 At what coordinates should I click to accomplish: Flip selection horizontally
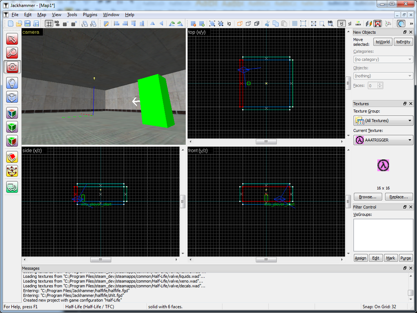coord(153,23)
